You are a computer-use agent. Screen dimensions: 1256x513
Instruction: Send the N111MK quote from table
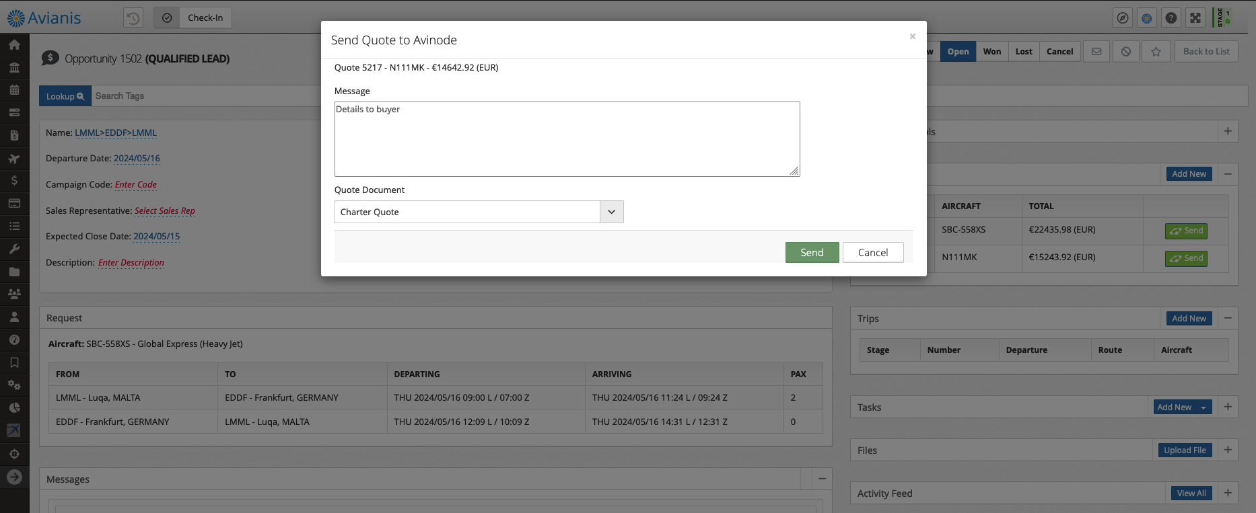[1186, 258]
